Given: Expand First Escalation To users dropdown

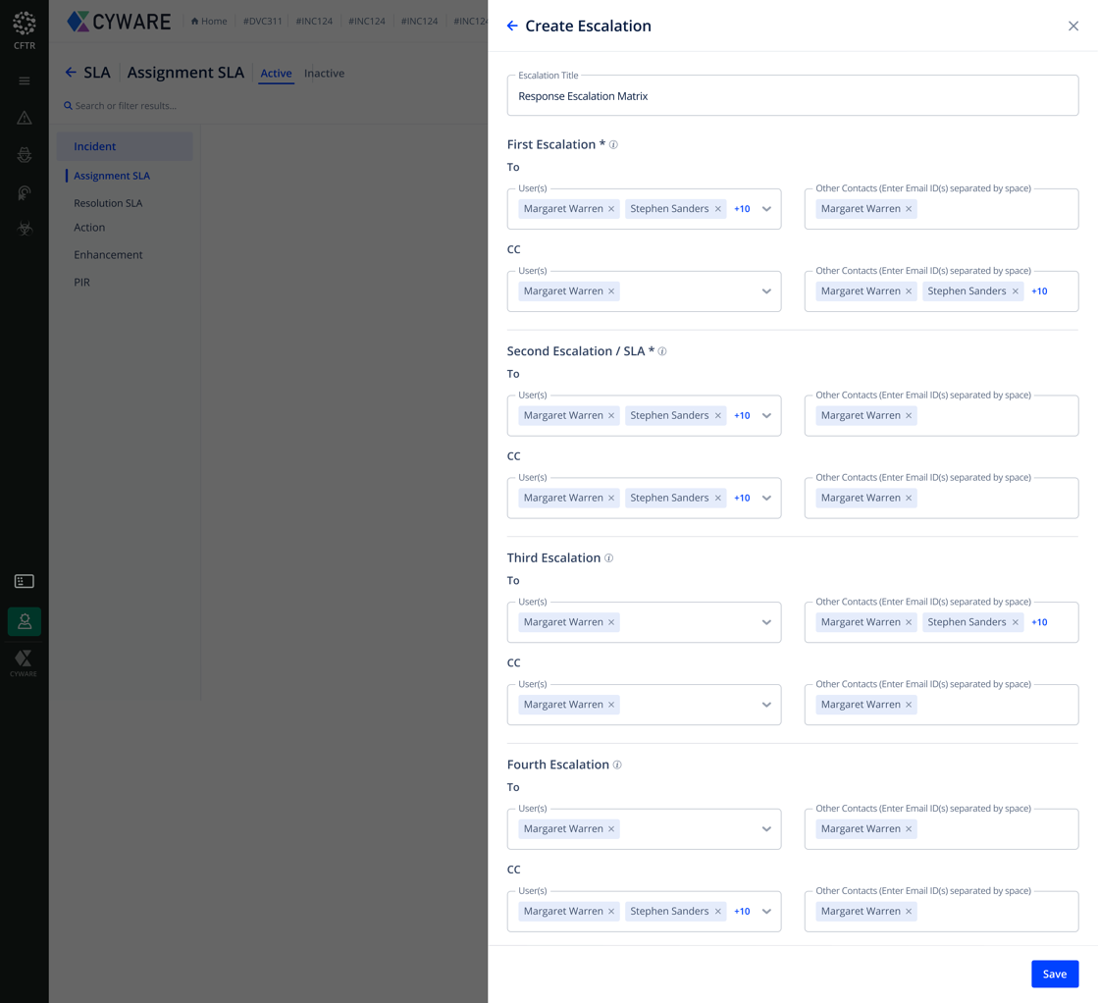Looking at the screenshot, I should 766,209.
